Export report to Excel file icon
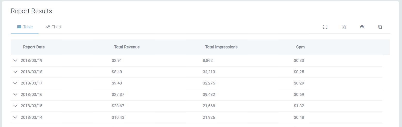 [x=343, y=27]
